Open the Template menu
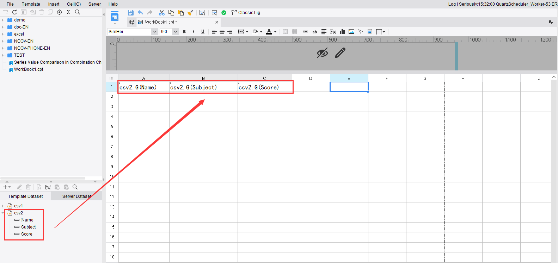The image size is (558, 263). pyautogui.click(x=31, y=4)
